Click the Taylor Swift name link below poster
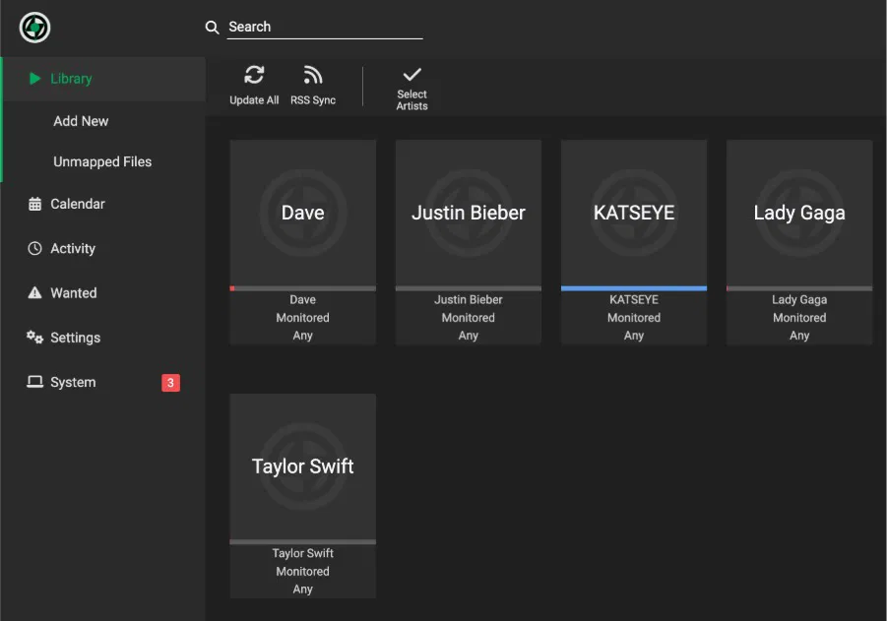 click(302, 553)
